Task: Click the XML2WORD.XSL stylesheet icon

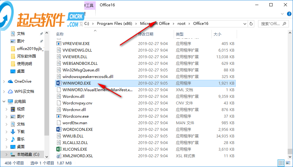Action: pyautogui.click(x=59, y=156)
